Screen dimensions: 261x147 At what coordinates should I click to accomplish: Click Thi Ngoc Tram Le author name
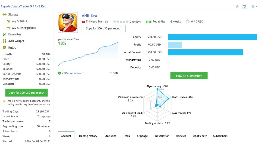(x=97, y=22)
